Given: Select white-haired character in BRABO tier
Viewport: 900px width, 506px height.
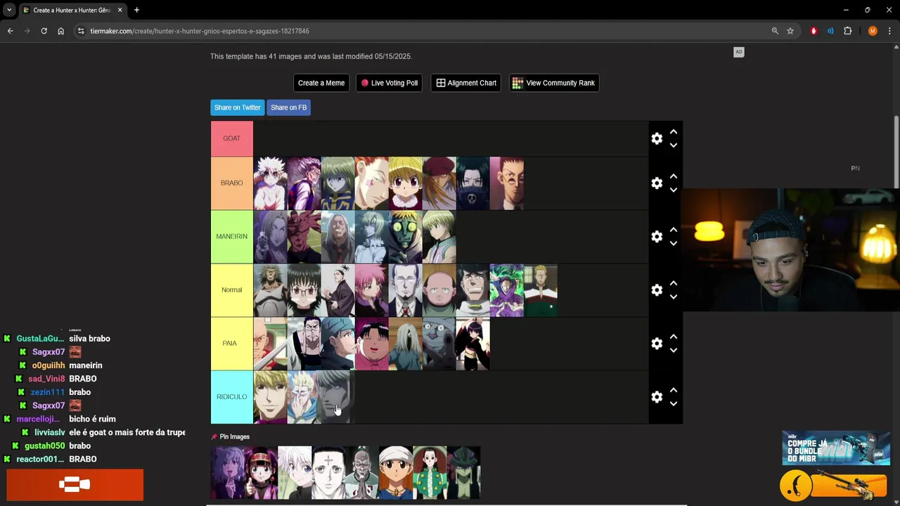Looking at the screenshot, I should tap(271, 183).
